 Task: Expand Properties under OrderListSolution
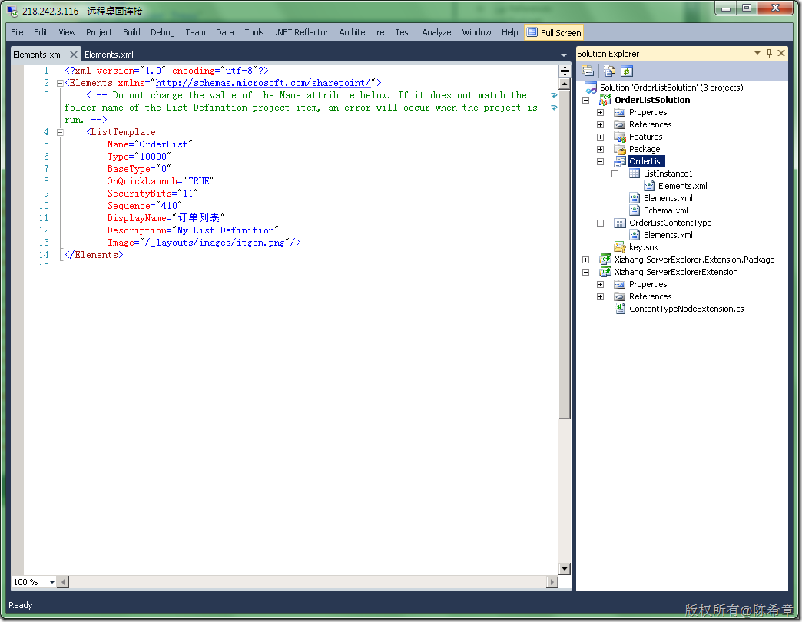[x=601, y=112]
